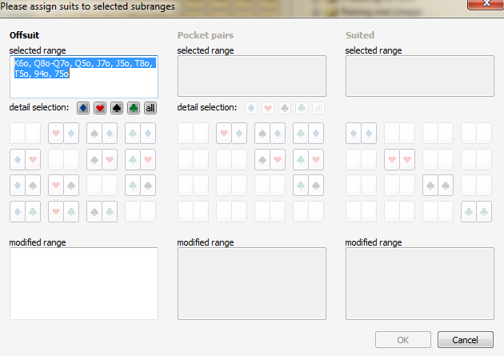Toggle heart-diamond combo in Offsuit grid
The height and width of the screenshot is (356, 504).
click(x=63, y=133)
